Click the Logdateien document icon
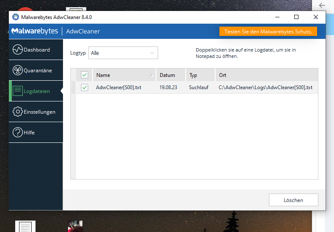 [18, 91]
